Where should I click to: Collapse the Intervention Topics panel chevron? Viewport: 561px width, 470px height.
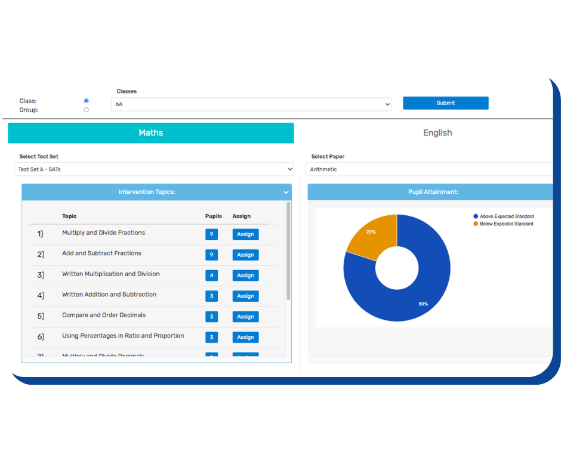(x=286, y=192)
